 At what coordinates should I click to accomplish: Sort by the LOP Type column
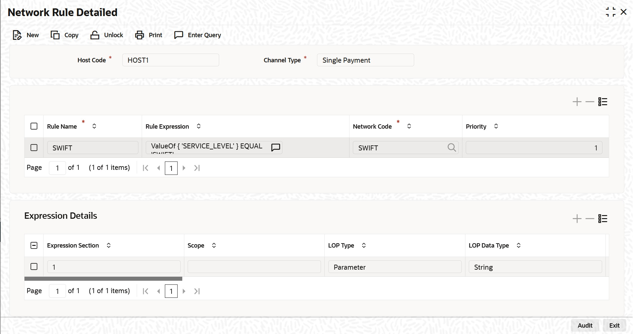[x=364, y=245]
